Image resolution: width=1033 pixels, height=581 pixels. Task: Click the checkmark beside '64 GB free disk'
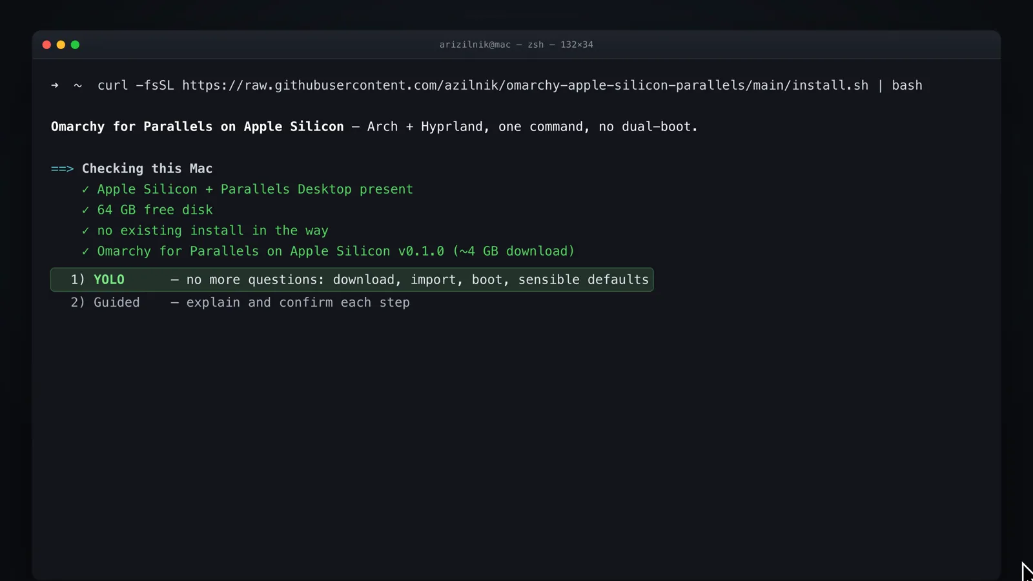(x=85, y=210)
